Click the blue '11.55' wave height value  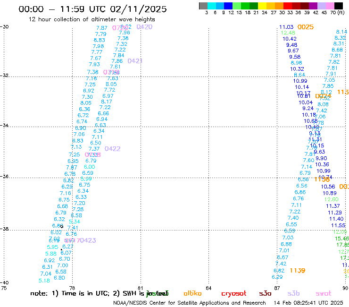point(338,225)
